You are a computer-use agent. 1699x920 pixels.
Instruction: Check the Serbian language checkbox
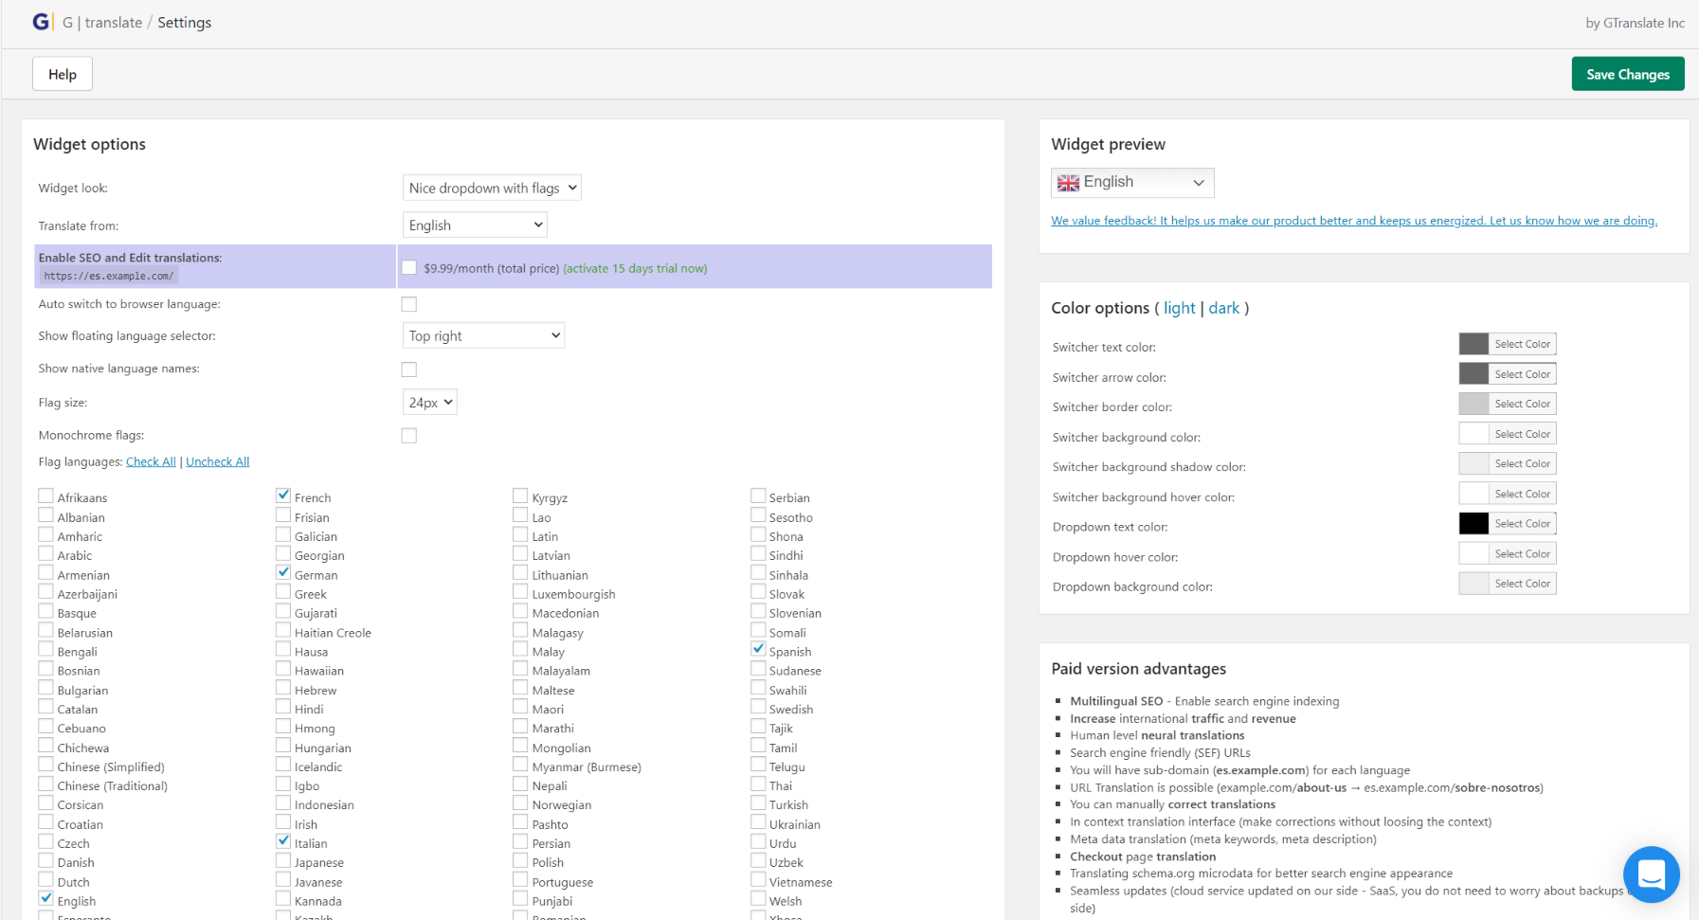point(758,496)
